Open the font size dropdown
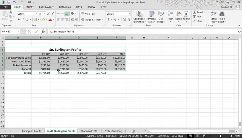The image size is (242, 138). [x=45, y=14]
